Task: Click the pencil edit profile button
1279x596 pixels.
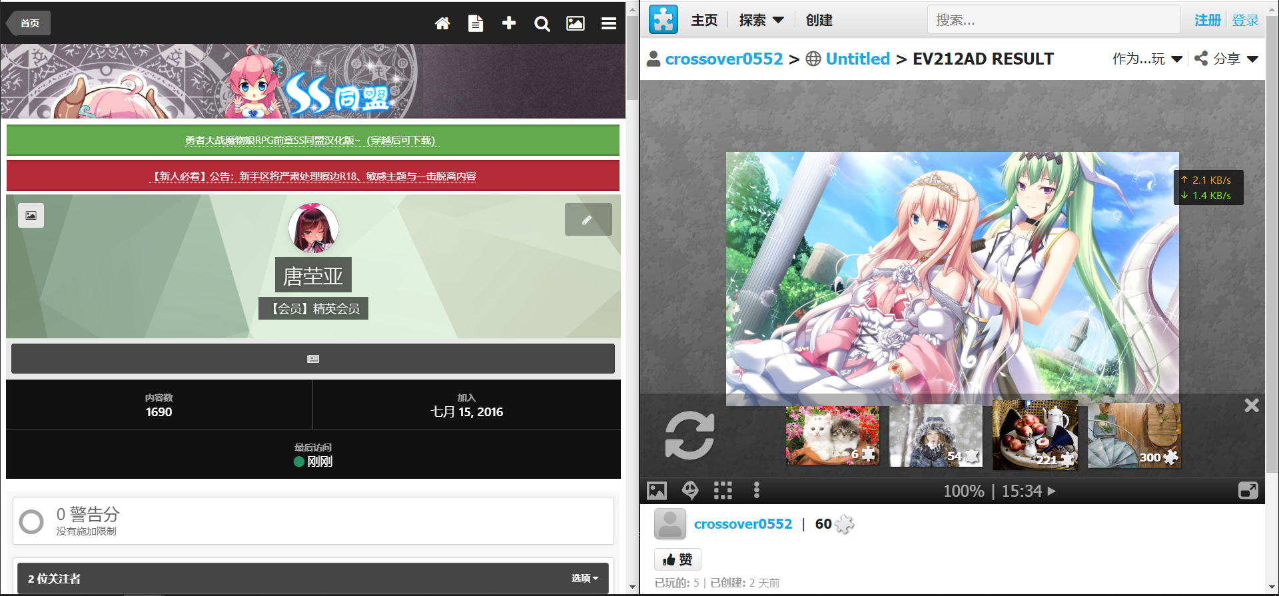Action: (588, 220)
